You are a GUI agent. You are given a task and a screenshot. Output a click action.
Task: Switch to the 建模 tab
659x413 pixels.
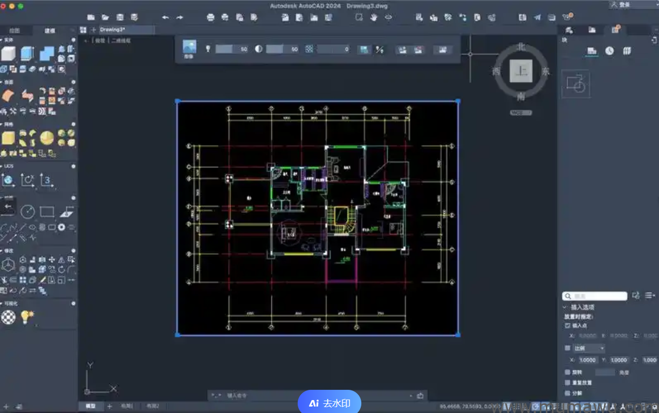pyautogui.click(x=50, y=31)
